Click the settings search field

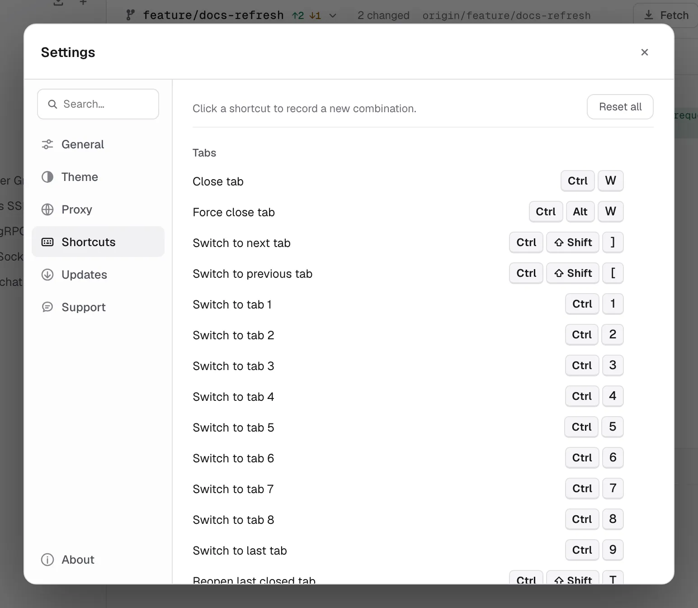98,104
